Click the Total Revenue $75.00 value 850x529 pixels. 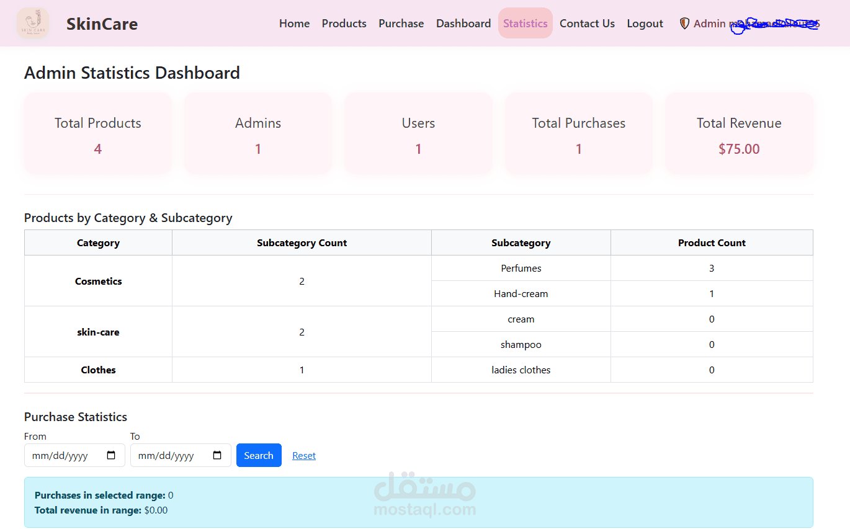(739, 149)
